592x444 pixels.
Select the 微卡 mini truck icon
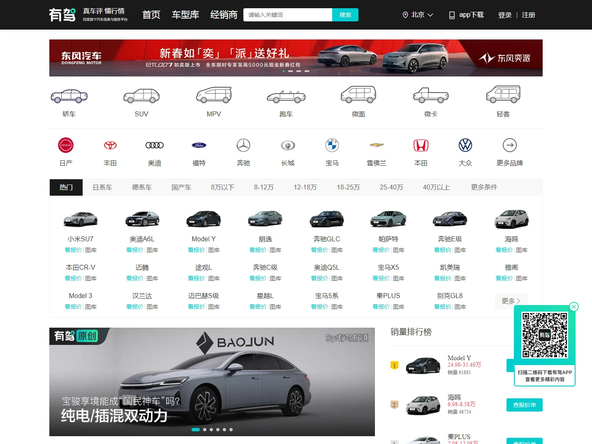[x=431, y=95]
